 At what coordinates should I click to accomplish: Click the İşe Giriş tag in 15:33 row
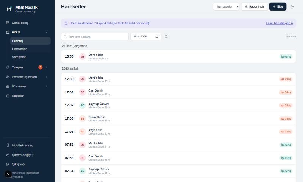point(286,56)
